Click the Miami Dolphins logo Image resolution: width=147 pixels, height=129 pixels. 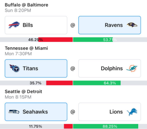132,68
